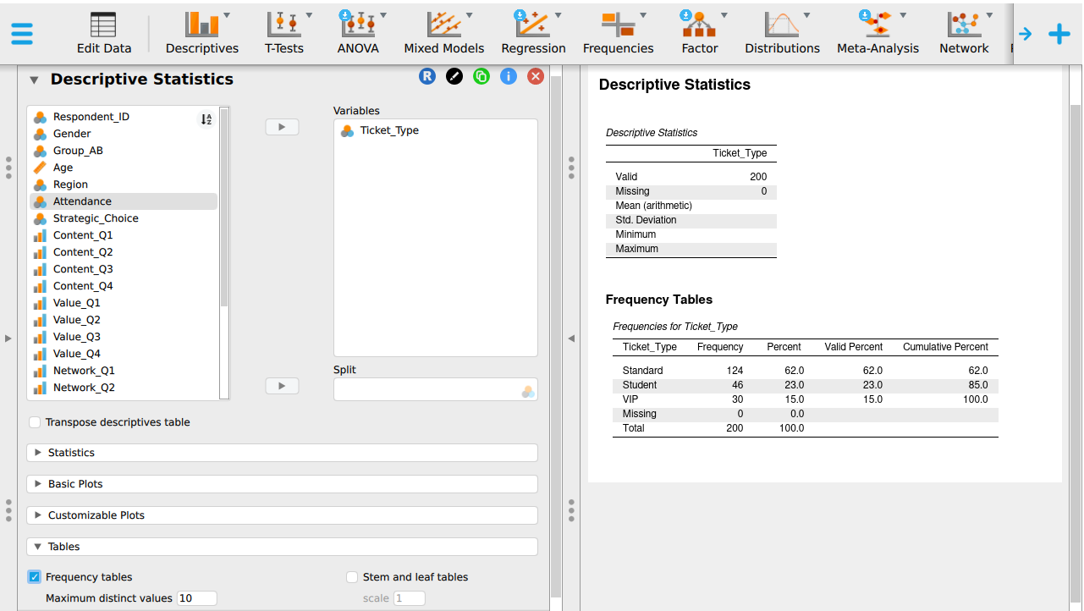Collapse the Tables section
The image size is (1084, 611).
[283, 547]
